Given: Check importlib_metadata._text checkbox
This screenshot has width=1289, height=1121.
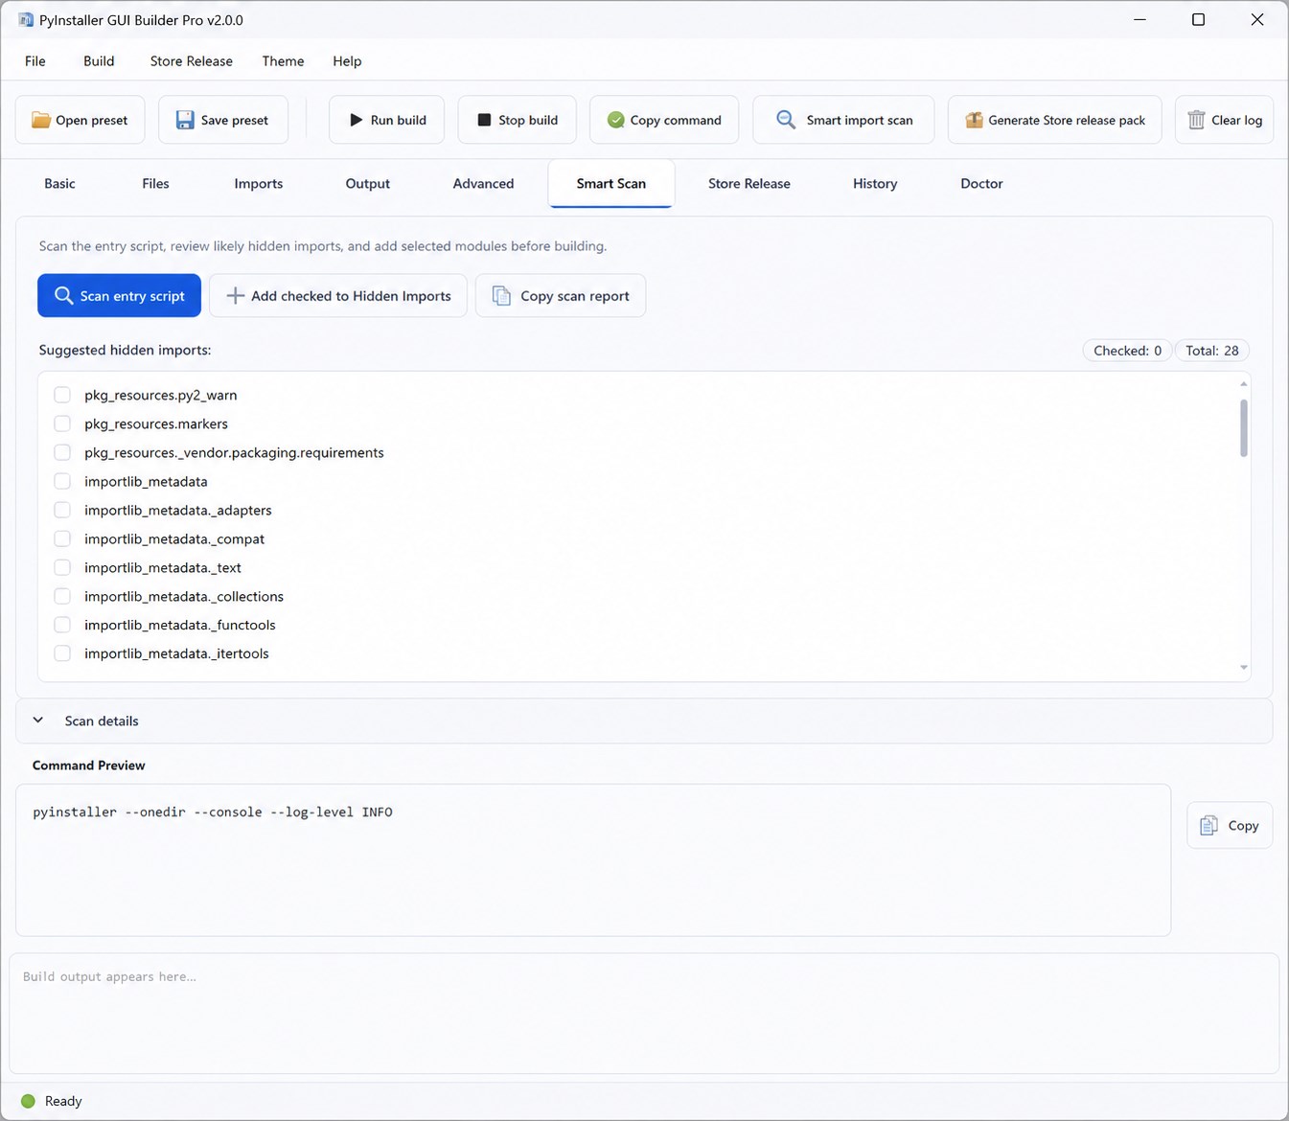Looking at the screenshot, I should (62, 567).
